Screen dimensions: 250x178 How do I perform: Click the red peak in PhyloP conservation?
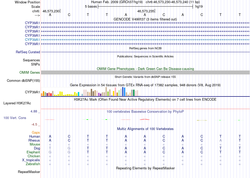pos(145,119)
